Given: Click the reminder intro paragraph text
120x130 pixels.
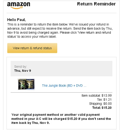Looking at the screenshot, I should pos(60,31).
